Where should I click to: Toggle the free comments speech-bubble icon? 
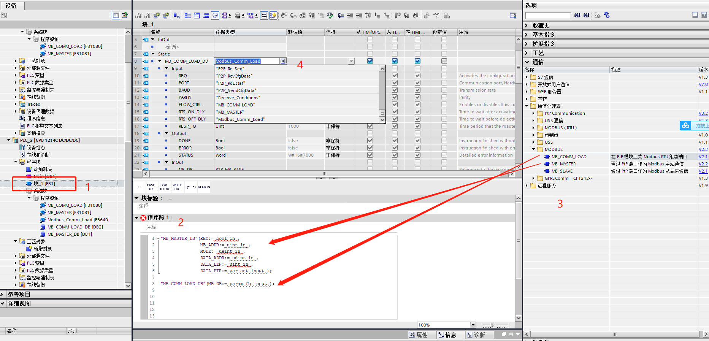215,16
